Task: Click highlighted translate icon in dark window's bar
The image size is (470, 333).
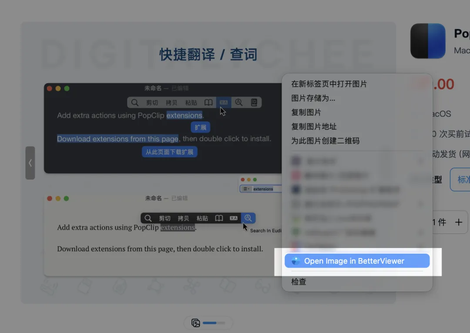Action: click(x=224, y=102)
